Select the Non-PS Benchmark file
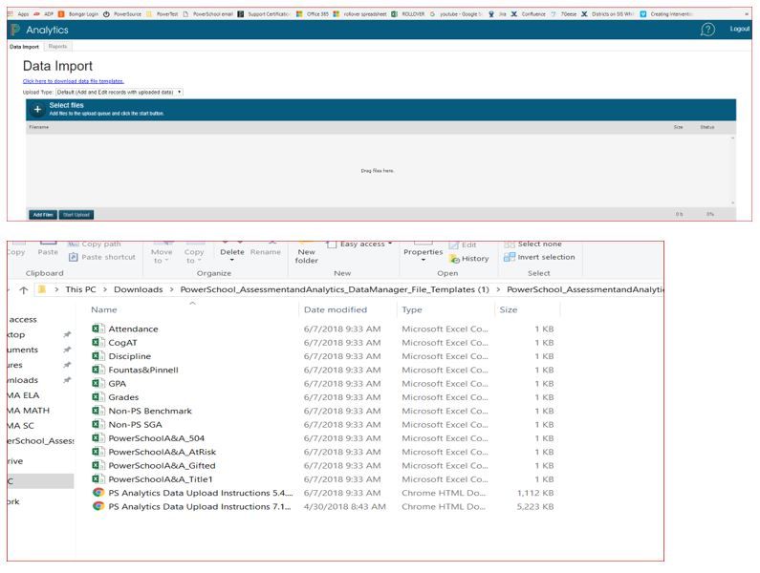The width and height of the screenshot is (760, 573). pyautogui.click(x=150, y=411)
